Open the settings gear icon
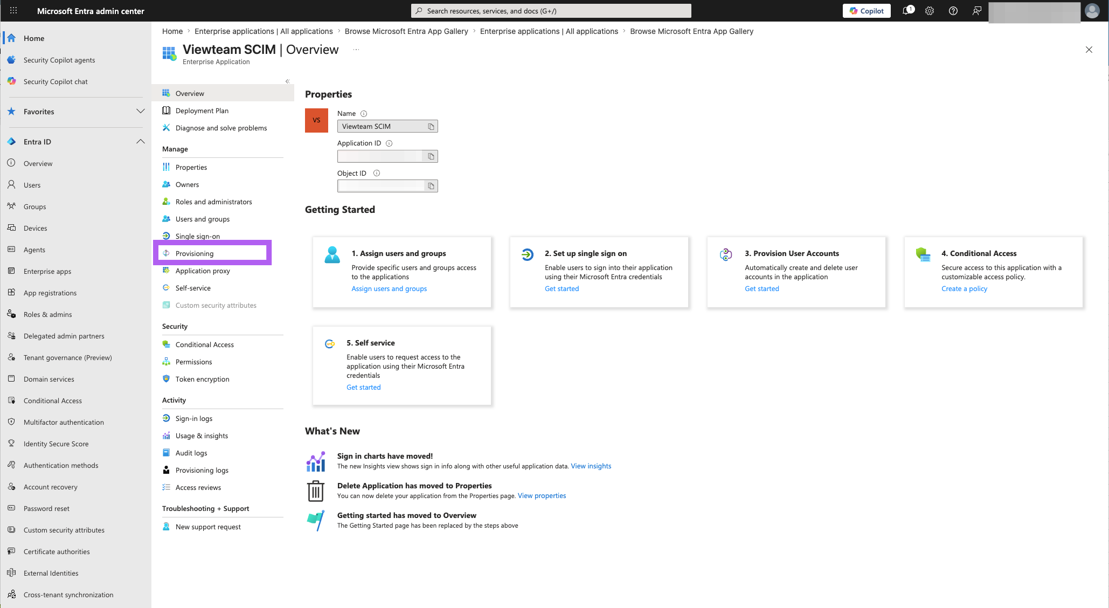Screen dimensions: 1109x608 coord(930,11)
